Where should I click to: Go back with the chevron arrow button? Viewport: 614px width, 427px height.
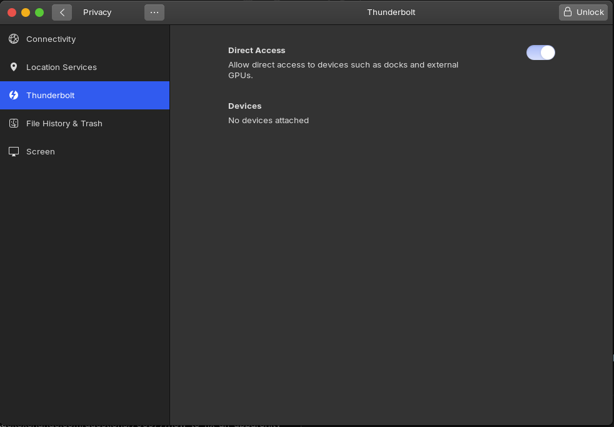(62, 13)
